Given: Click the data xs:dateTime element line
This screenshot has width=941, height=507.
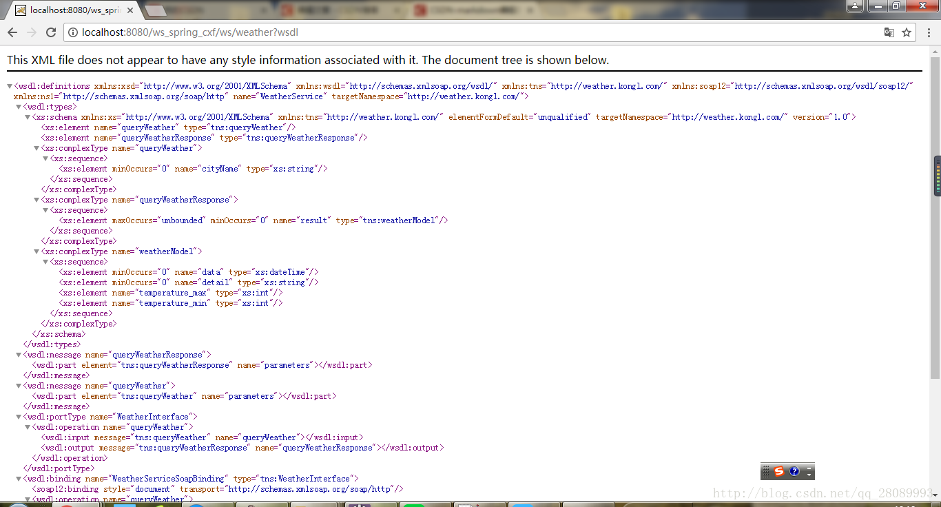Looking at the screenshot, I should (x=189, y=272).
